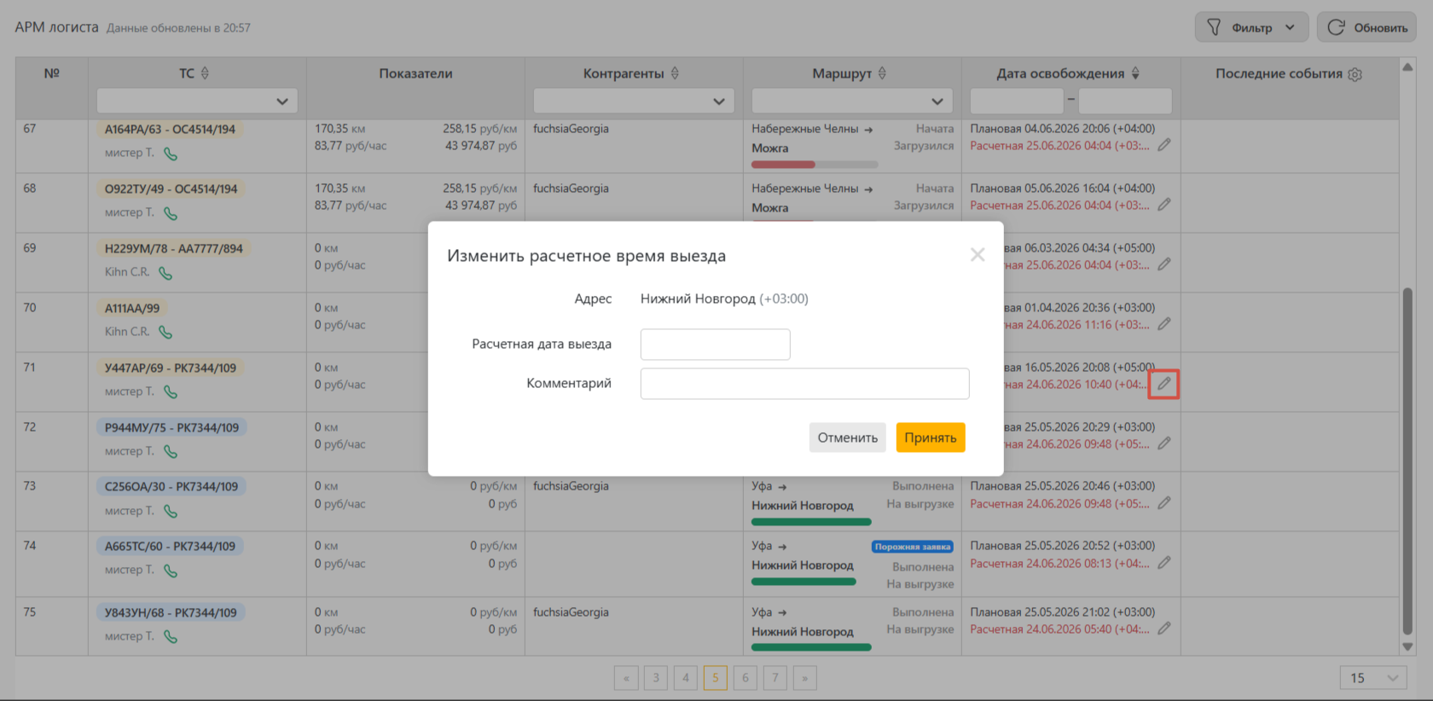Sort by Контрагенты column
The width and height of the screenshot is (1433, 701).
coord(675,73)
